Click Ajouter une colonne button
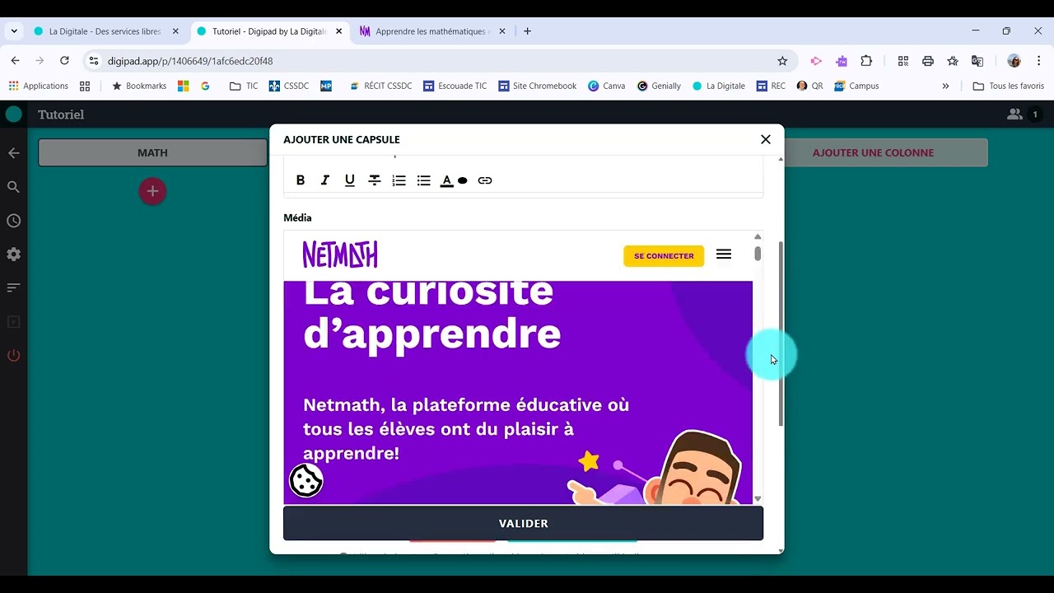 click(x=873, y=152)
